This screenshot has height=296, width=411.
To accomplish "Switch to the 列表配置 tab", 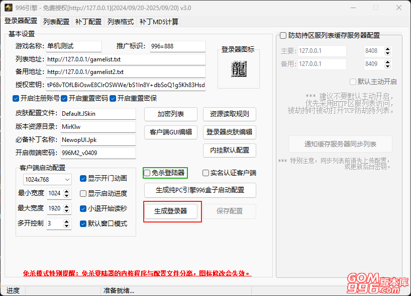I will click(56, 22).
